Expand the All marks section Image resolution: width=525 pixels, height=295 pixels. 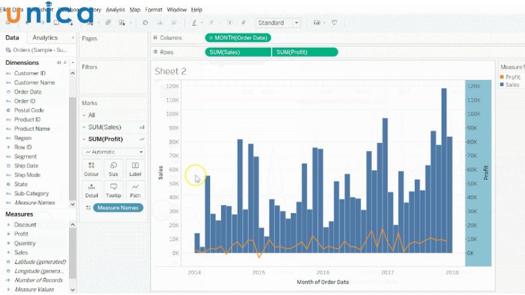coord(85,115)
